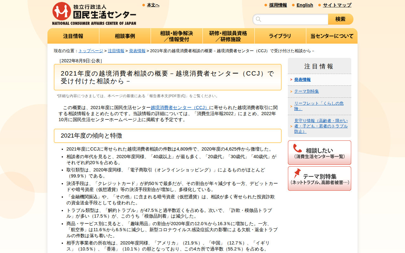Click the bullet mentioning 4,809件

(169, 149)
